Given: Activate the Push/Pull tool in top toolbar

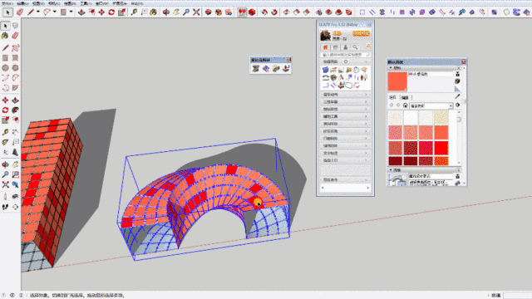Looking at the screenshot, I should point(81,12).
